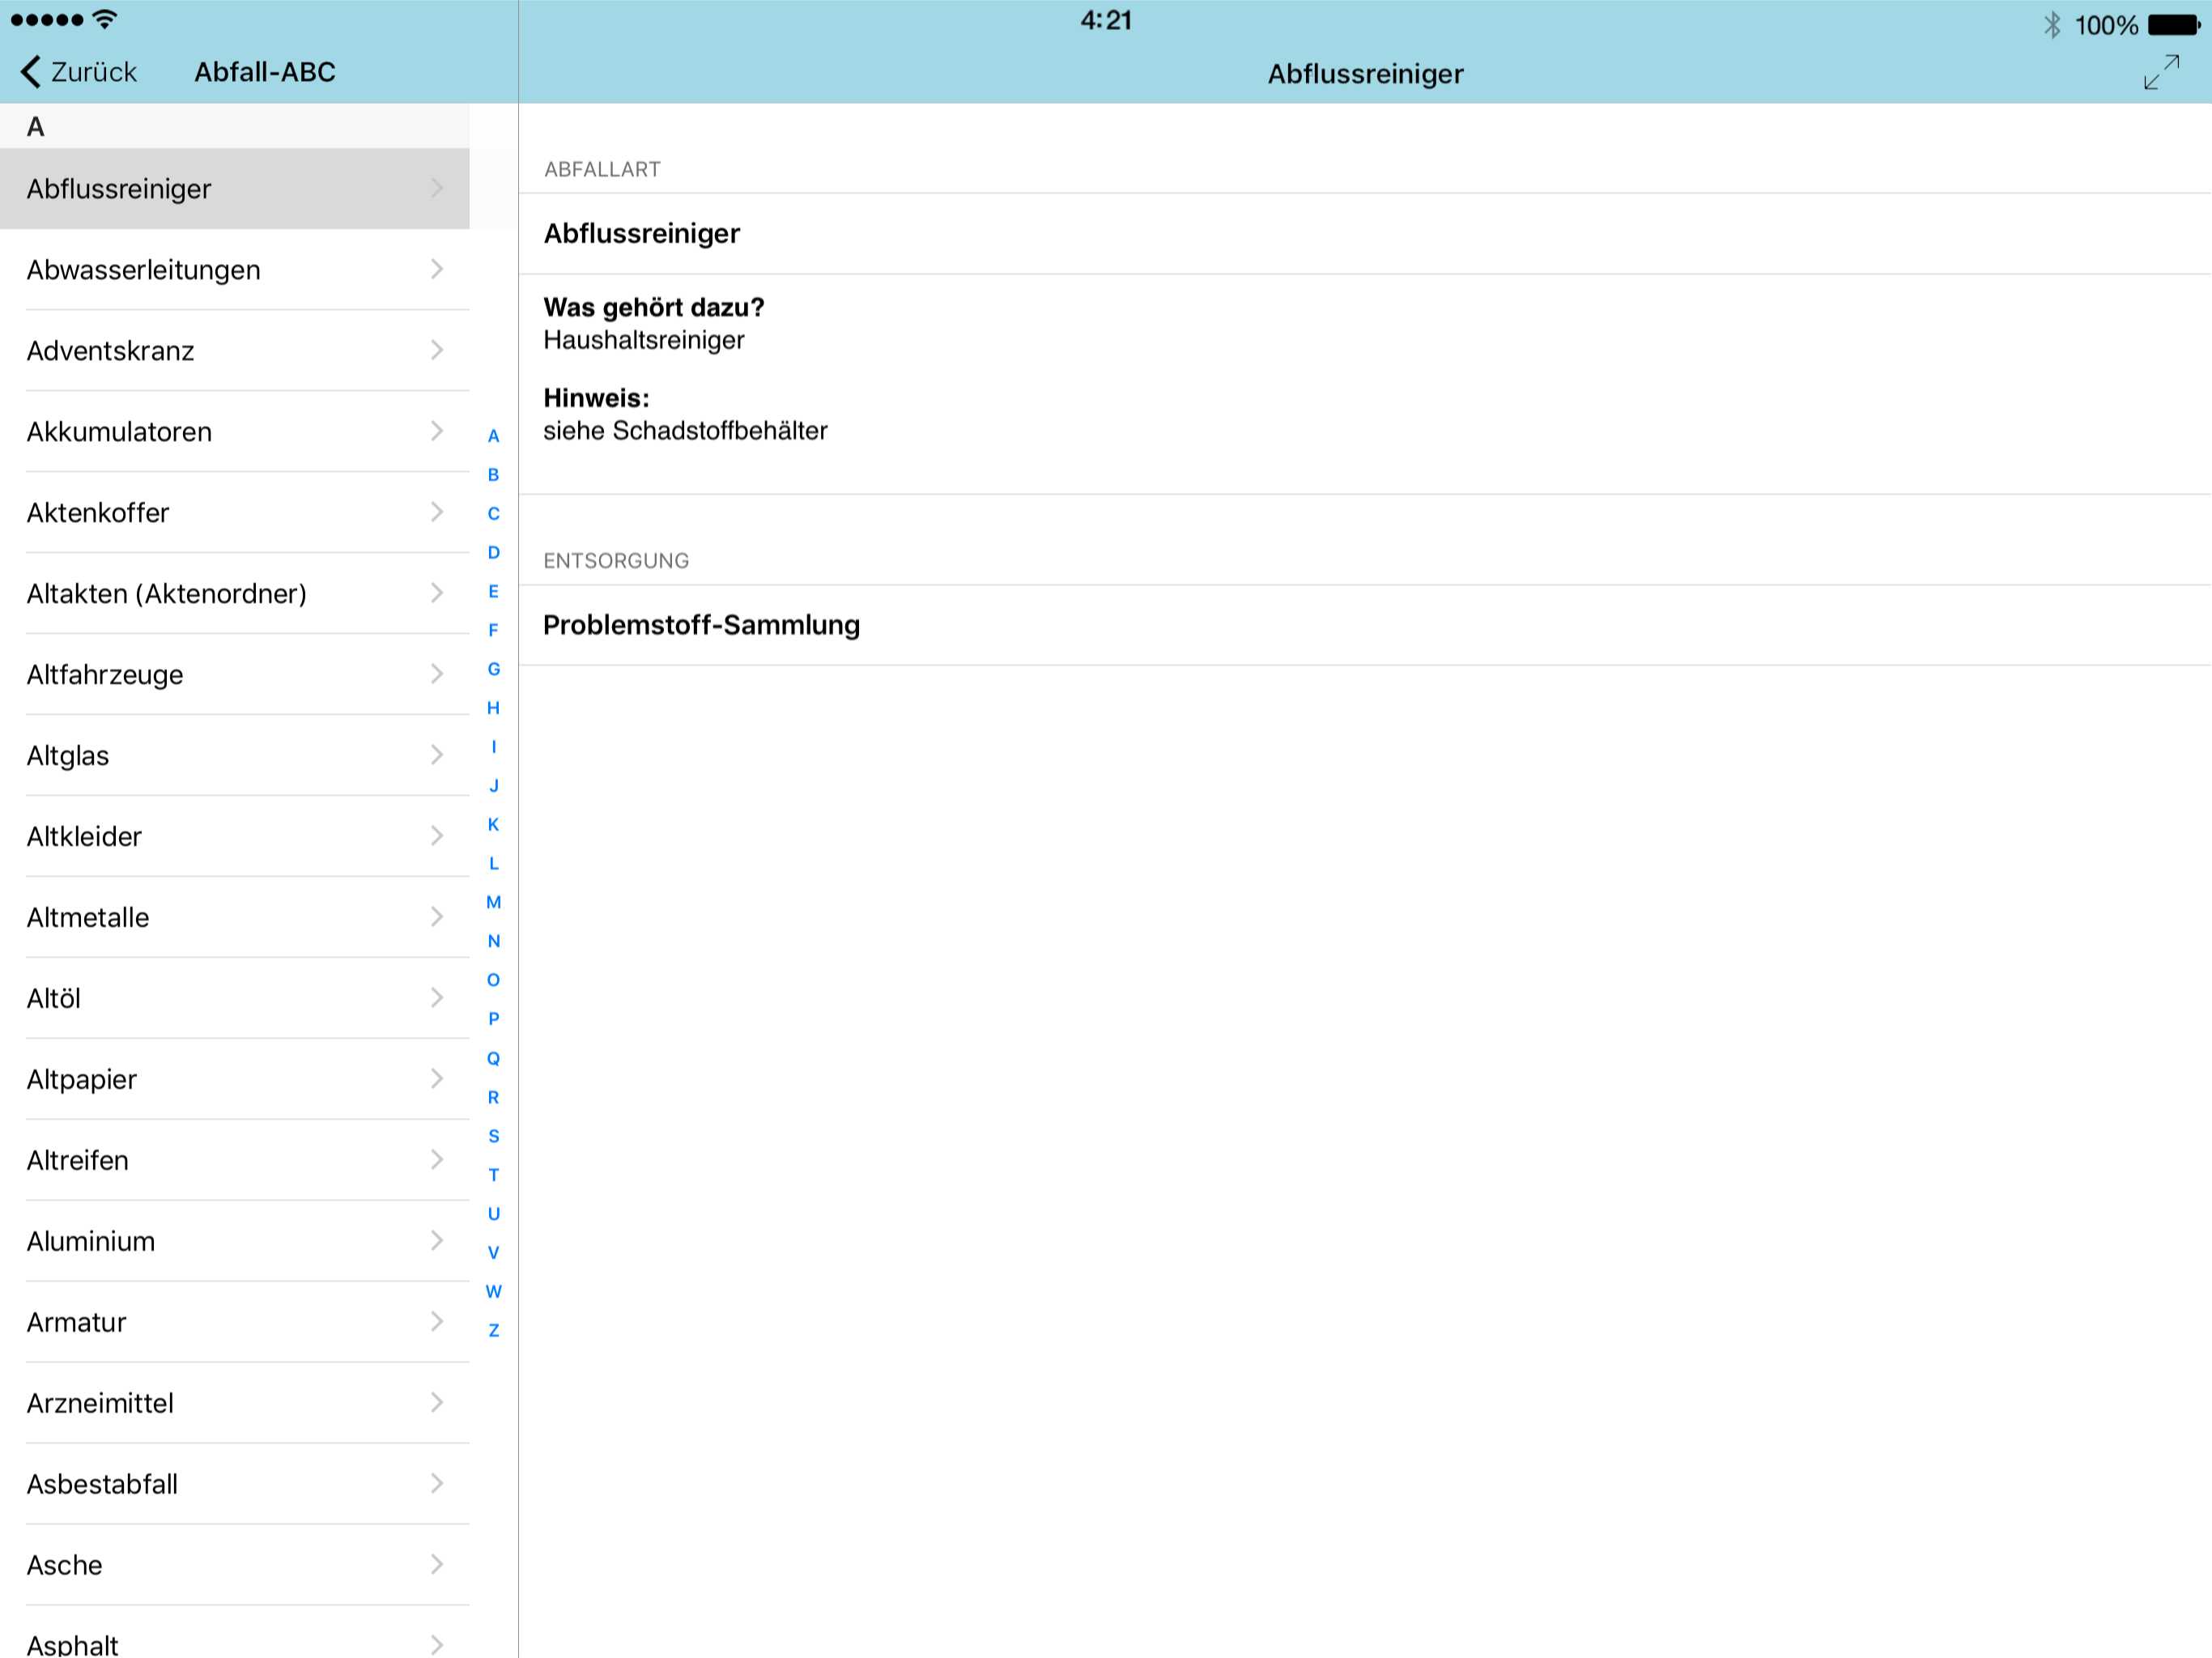Jump to index letter D
The height and width of the screenshot is (1658, 2212).
pyautogui.click(x=493, y=553)
